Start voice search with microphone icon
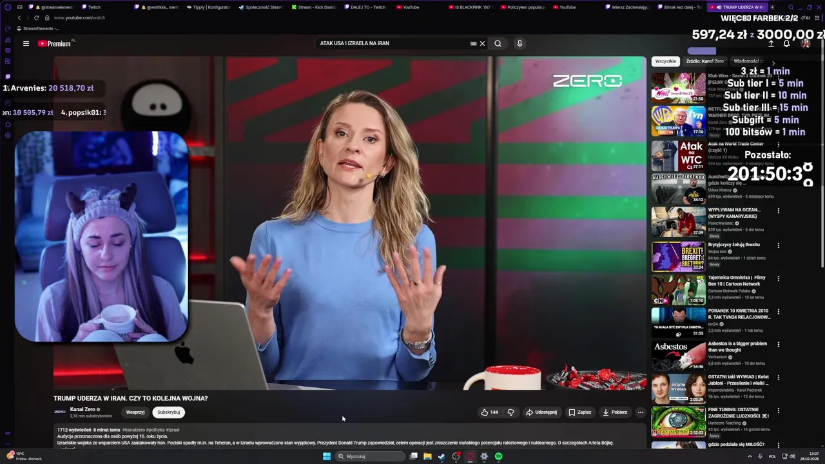 tap(519, 43)
